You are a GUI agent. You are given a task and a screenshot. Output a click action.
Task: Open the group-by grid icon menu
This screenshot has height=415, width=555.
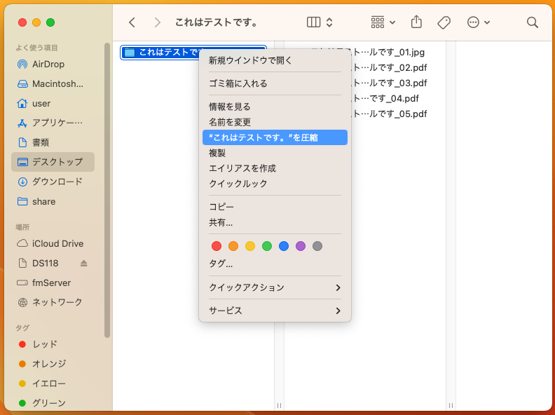coord(383,22)
